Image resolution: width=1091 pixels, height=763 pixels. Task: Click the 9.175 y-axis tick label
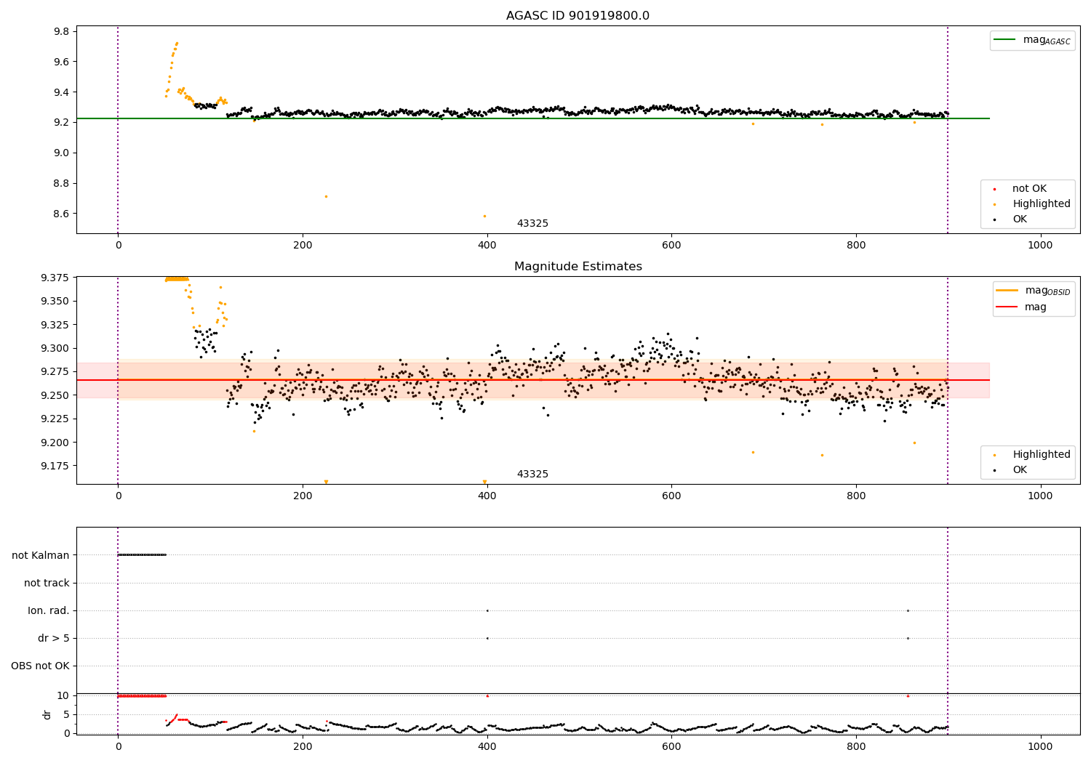coord(56,466)
